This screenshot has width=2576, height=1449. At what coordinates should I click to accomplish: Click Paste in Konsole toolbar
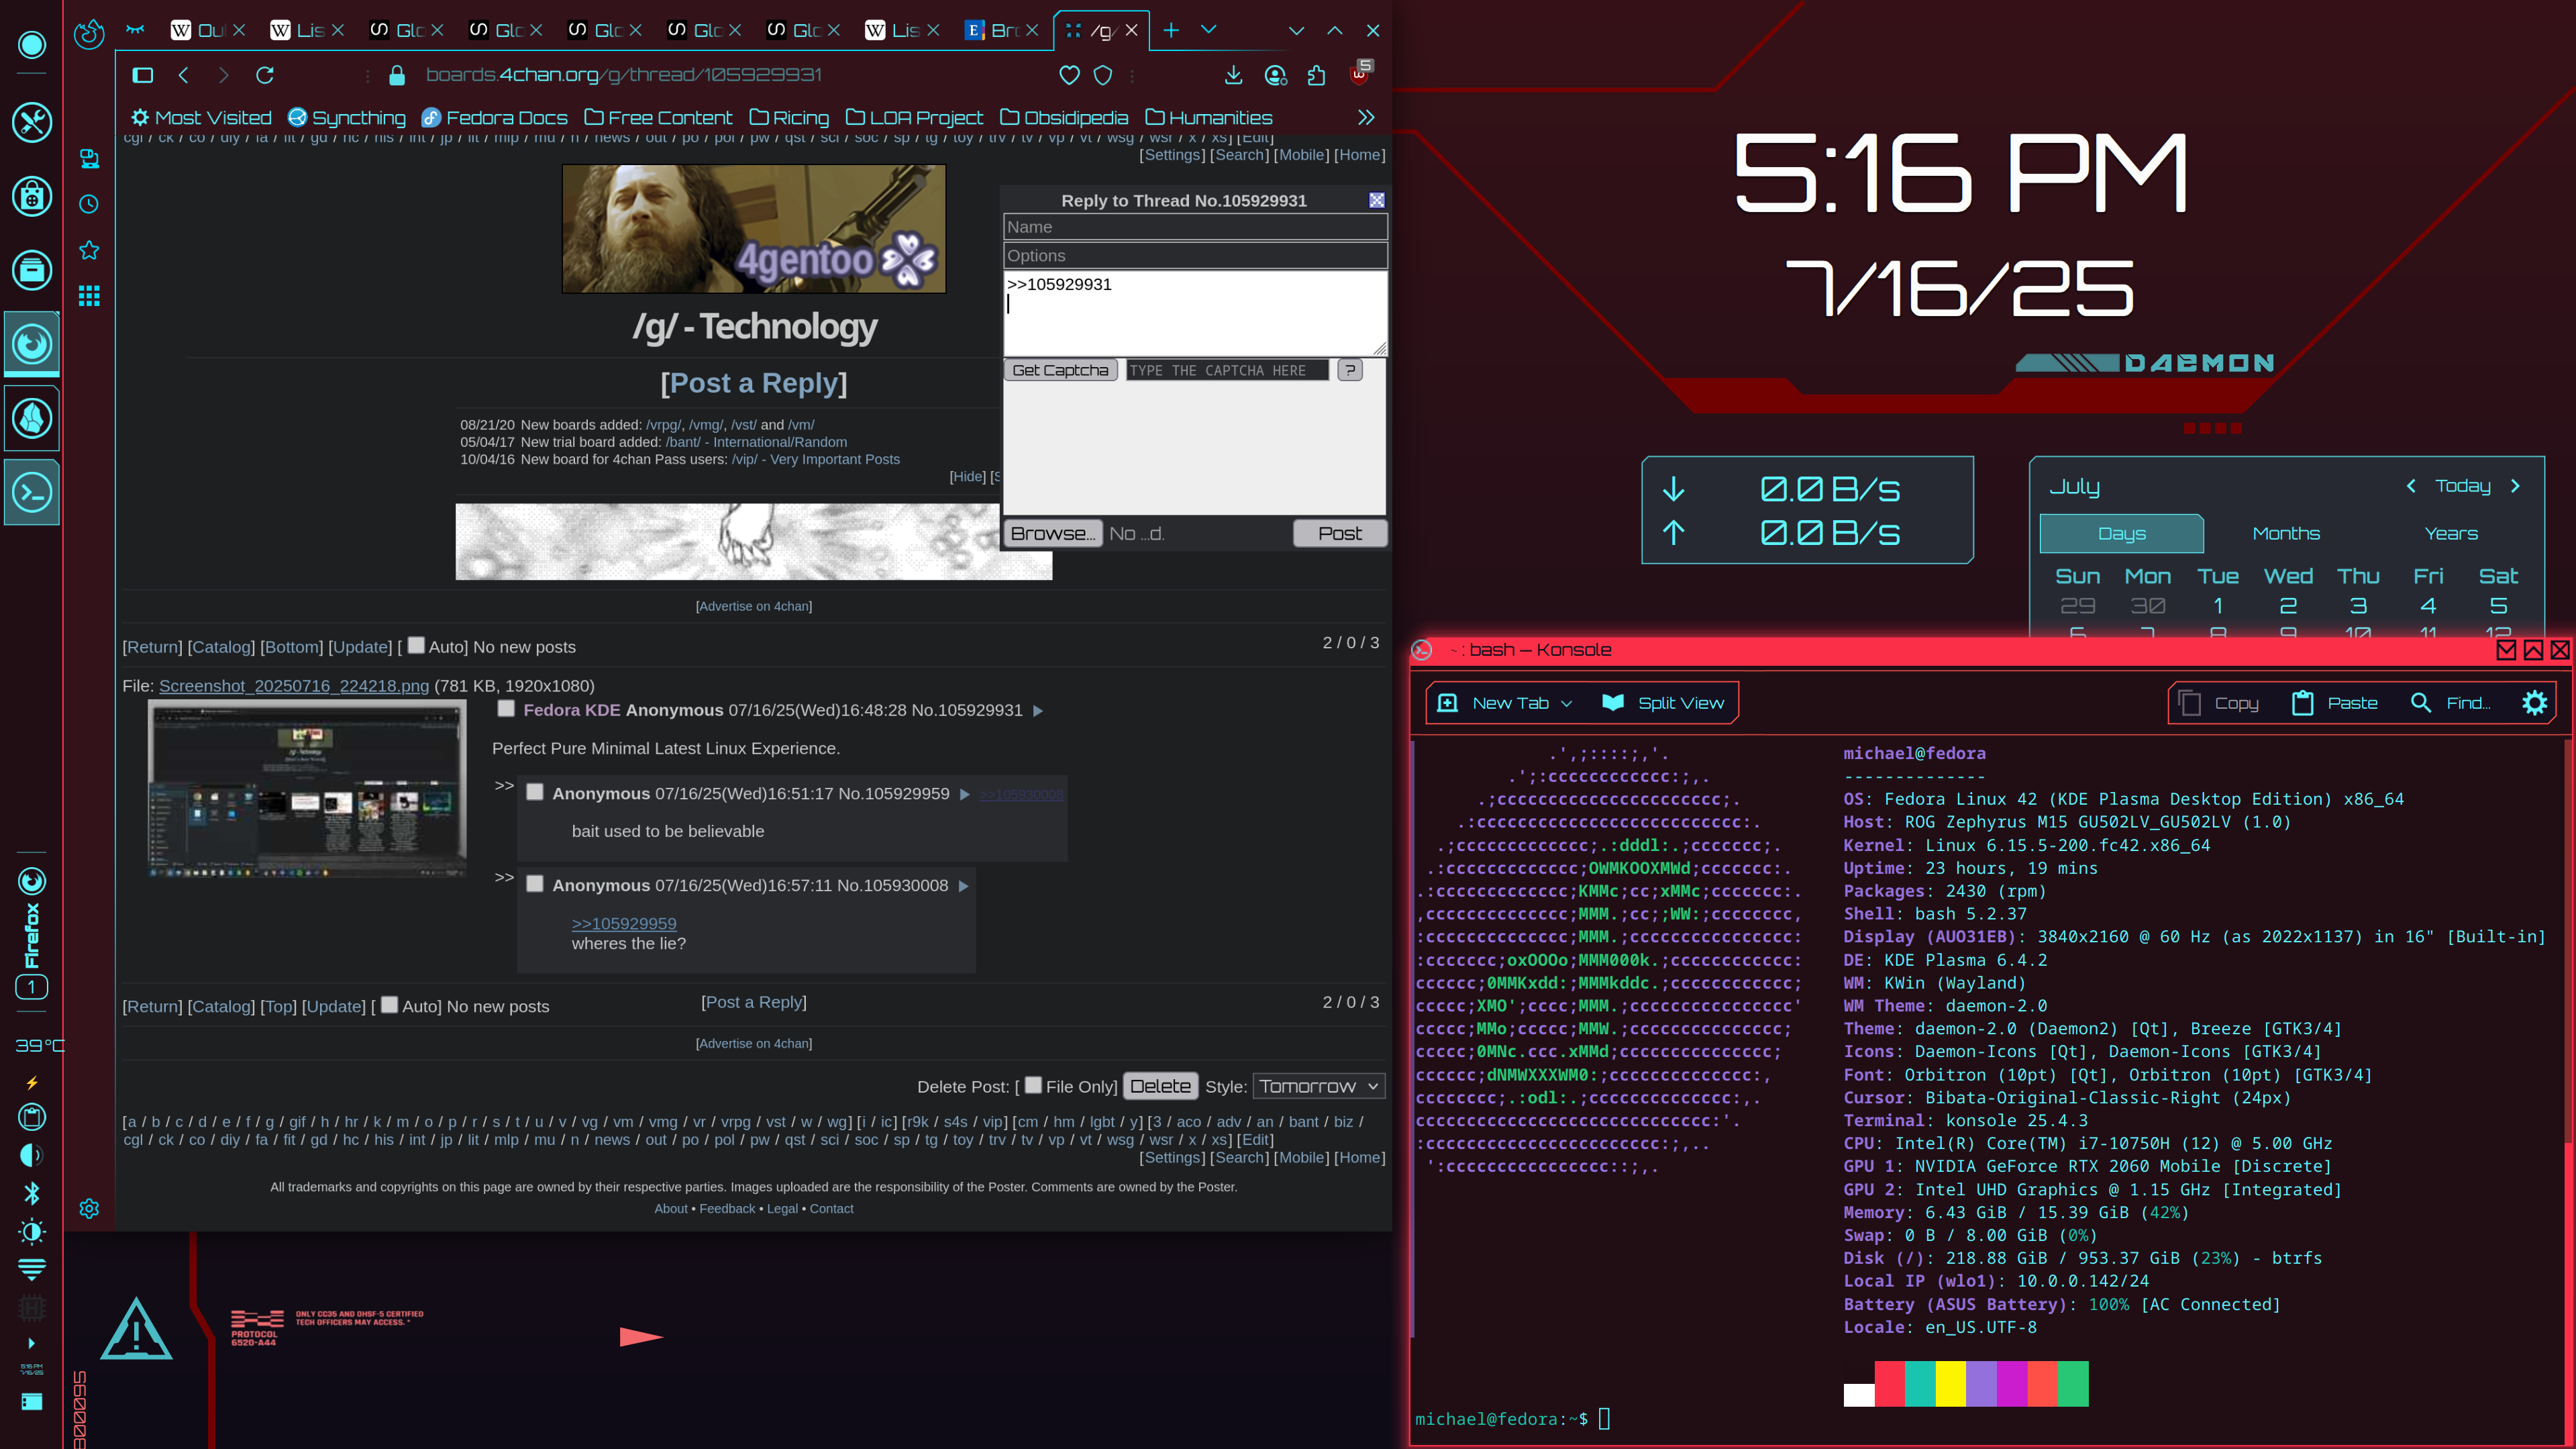pyautogui.click(x=2334, y=703)
